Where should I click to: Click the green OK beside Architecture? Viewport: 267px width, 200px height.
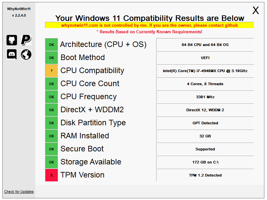pyautogui.click(x=51, y=45)
